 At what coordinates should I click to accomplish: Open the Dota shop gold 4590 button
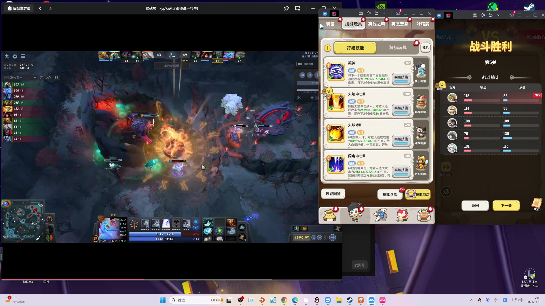[x=301, y=237]
